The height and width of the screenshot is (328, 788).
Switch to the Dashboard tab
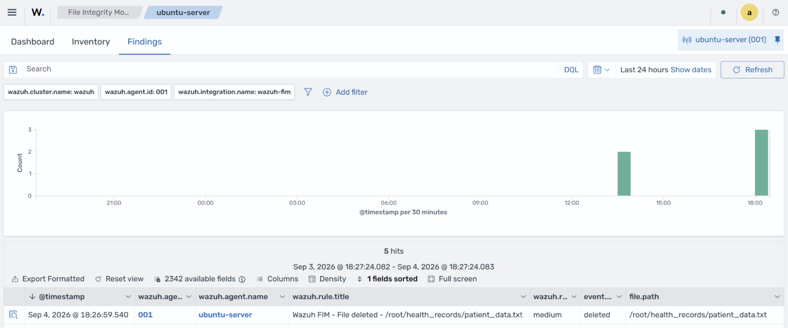(x=33, y=42)
